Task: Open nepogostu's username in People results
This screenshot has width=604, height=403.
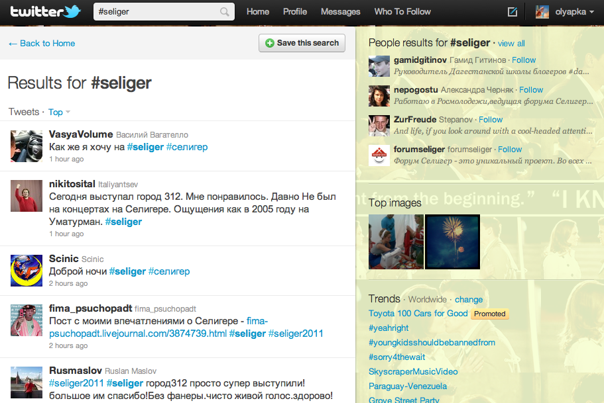Action: [x=416, y=89]
